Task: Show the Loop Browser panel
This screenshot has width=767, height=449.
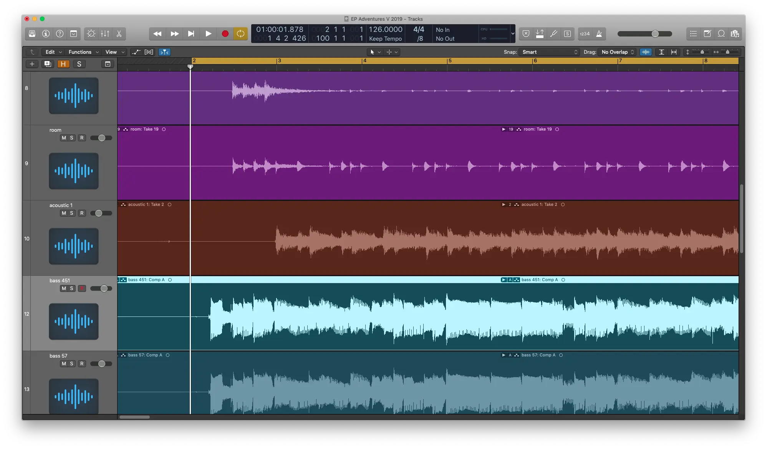Action: [721, 34]
